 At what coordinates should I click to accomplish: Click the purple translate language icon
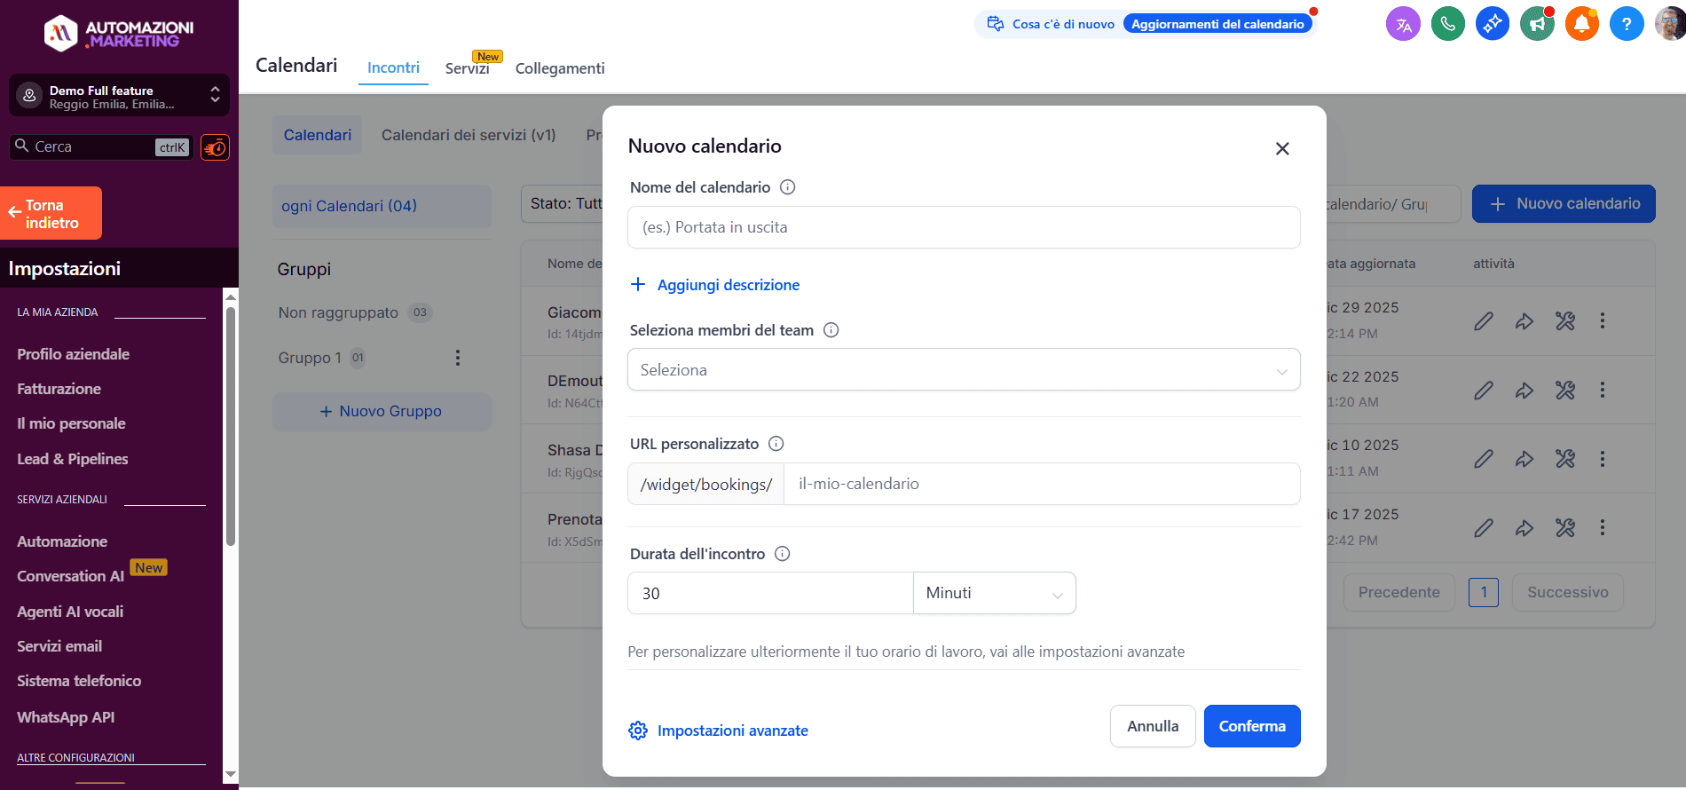click(1403, 24)
